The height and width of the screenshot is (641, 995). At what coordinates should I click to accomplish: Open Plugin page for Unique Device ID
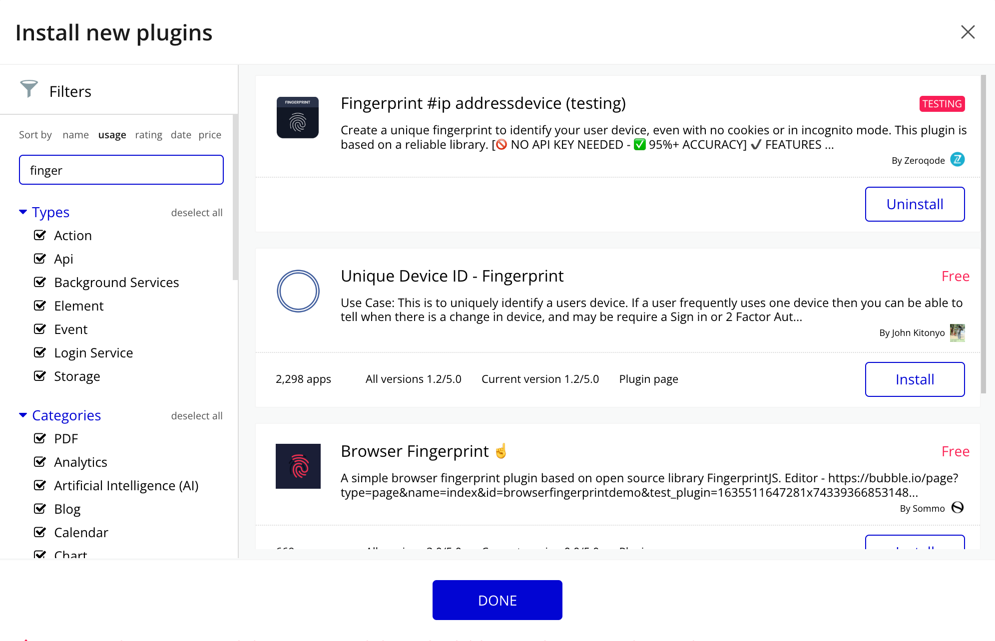[648, 379]
